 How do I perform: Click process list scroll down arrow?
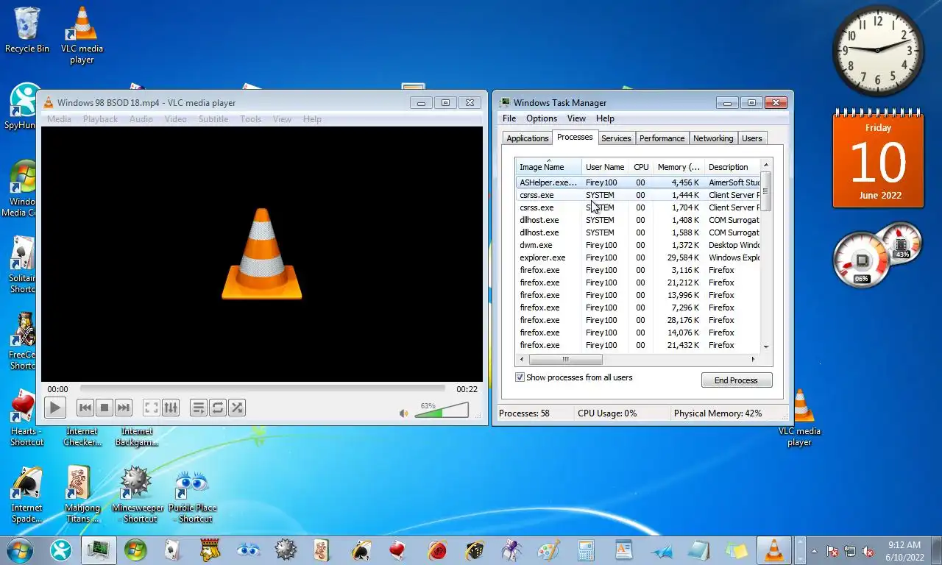[x=766, y=347]
